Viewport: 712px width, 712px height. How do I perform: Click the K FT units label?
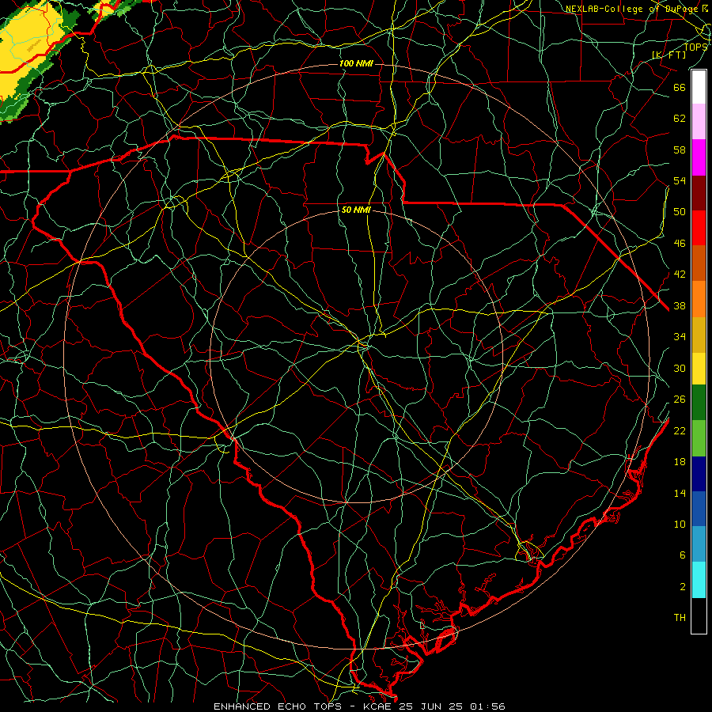tap(668, 55)
